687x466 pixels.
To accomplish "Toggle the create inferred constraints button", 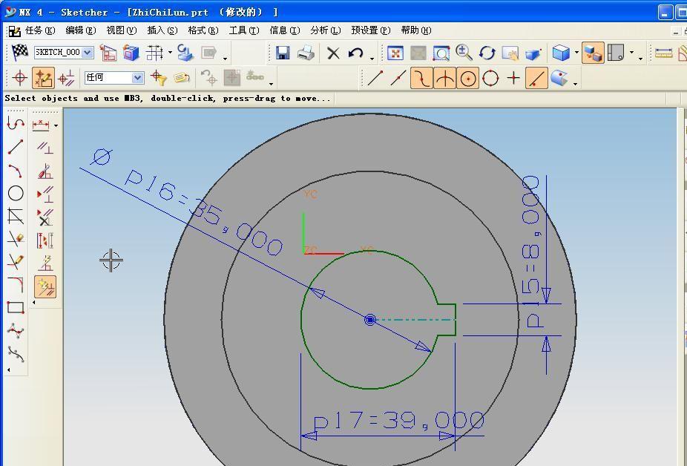I will (45, 287).
